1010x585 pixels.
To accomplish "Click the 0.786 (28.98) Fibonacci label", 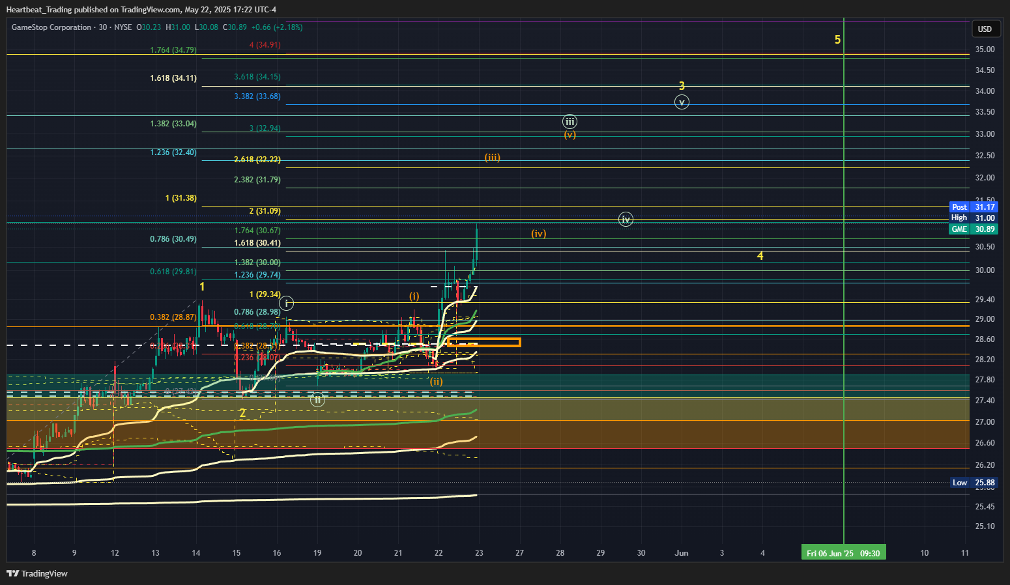I will coord(257,312).
